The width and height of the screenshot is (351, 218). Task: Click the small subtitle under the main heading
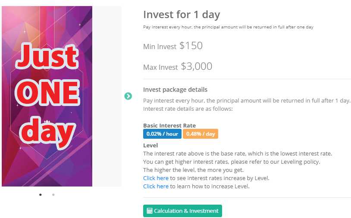(x=228, y=27)
